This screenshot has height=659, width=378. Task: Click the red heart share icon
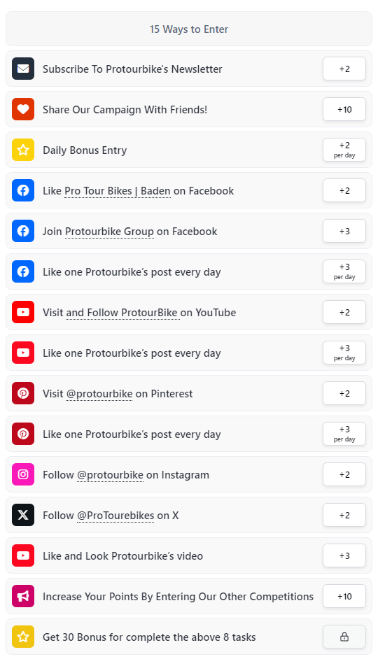(x=23, y=109)
